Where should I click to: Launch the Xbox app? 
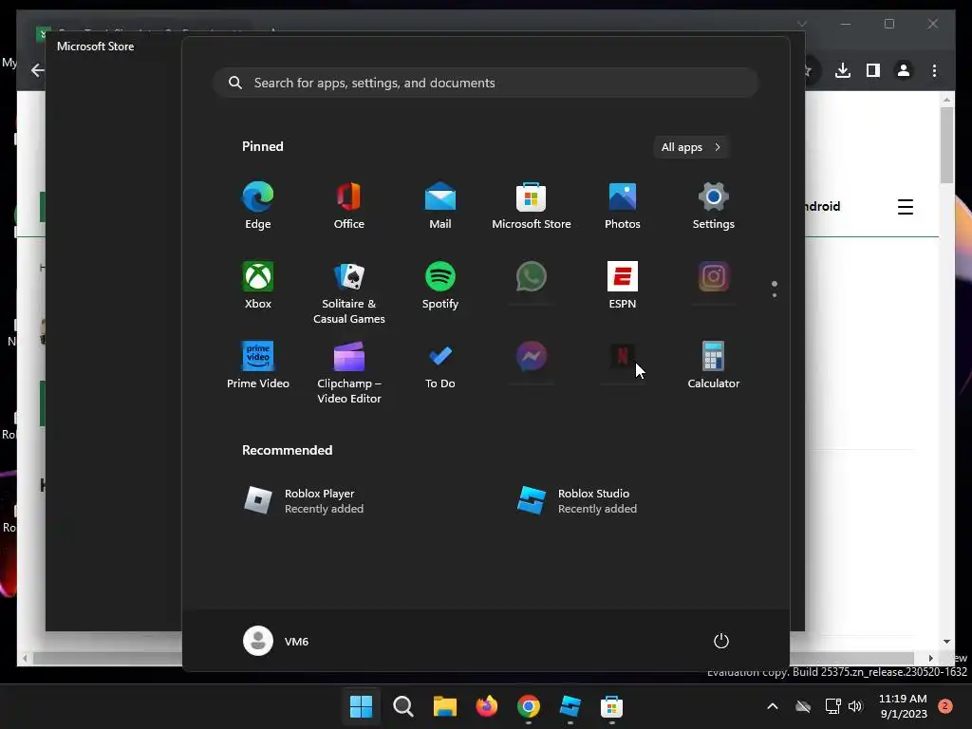tap(258, 285)
